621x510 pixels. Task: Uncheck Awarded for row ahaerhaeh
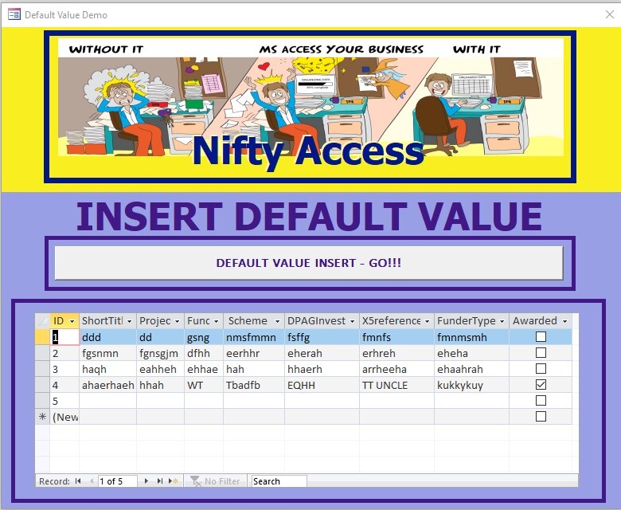coord(541,384)
